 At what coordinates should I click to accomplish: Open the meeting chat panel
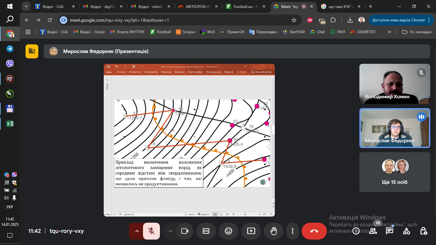389,231
